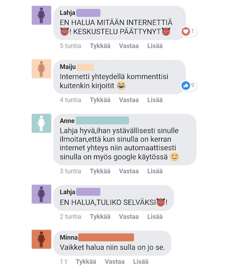
Task: Click the heart reaction icon on Lahja's first comment
Action: [185, 32]
